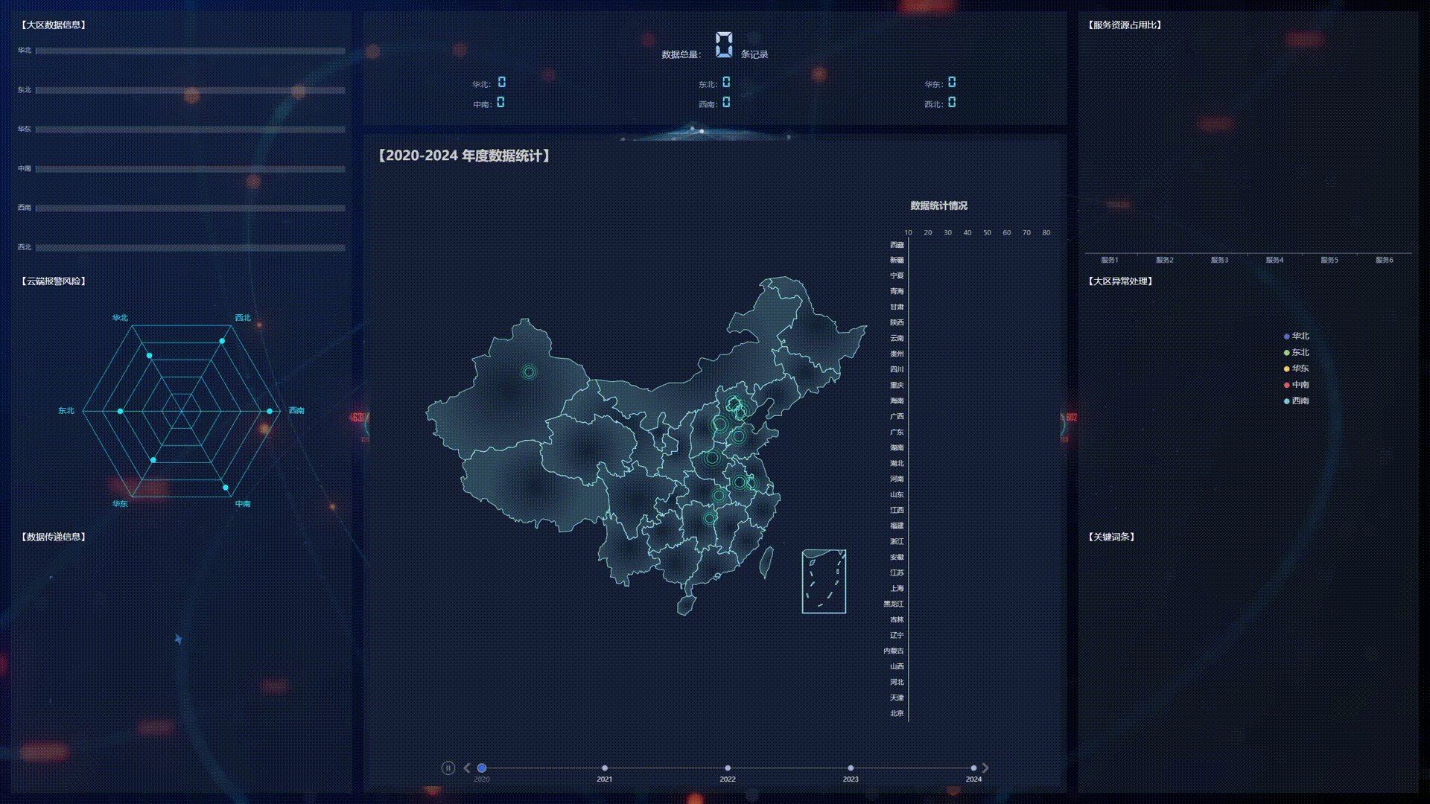Jump to 2021 on the timeline
The height and width of the screenshot is (804, 1430).
[x=605, y=768]
